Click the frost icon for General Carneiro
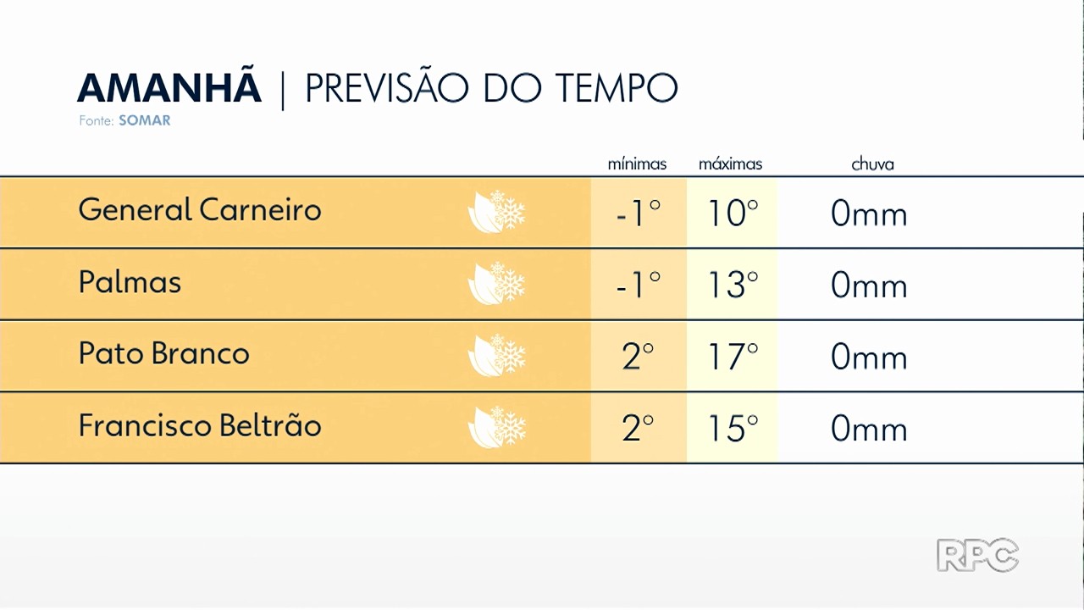The height and width of the screenshot is (610, 1084). [497, 212]
